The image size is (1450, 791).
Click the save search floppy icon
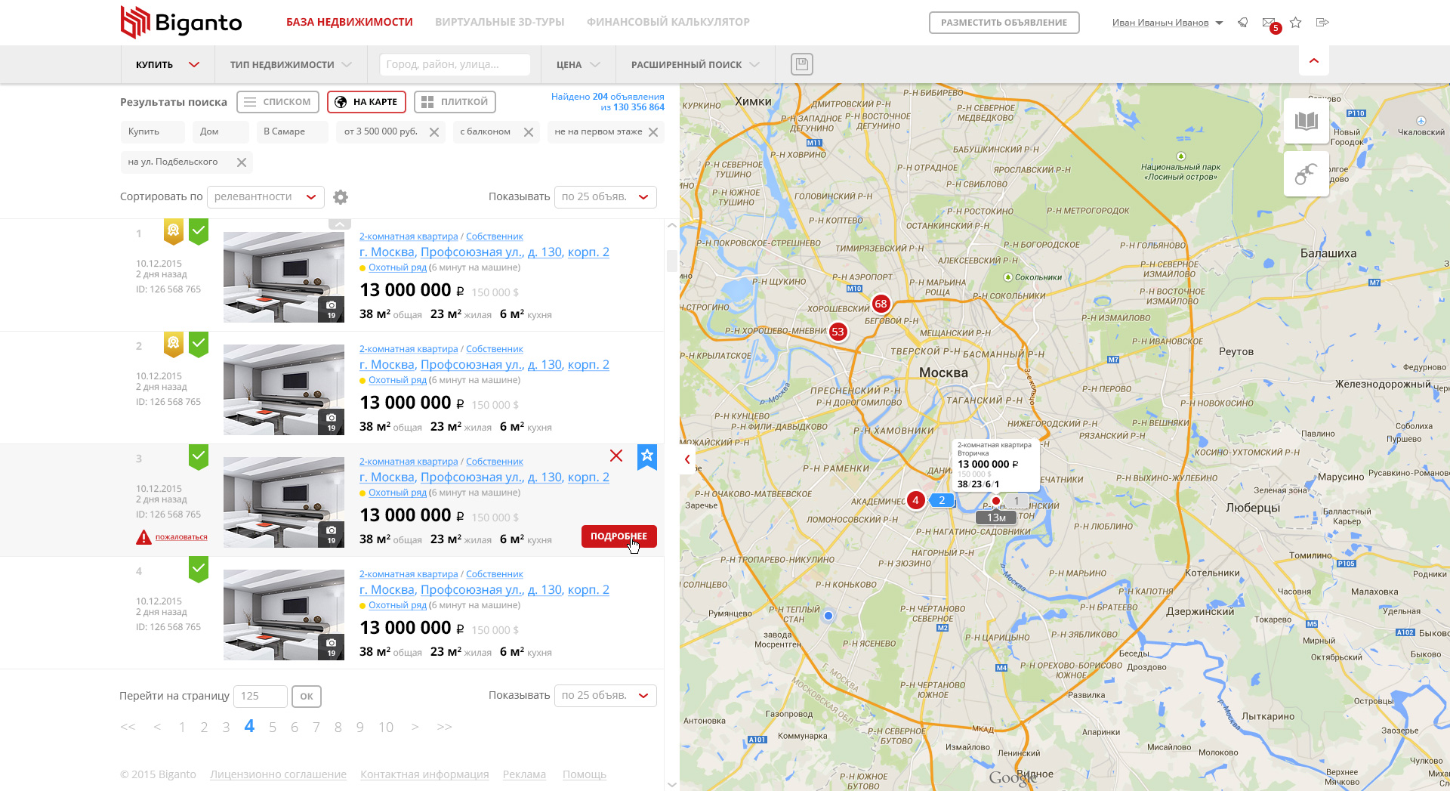[801, 64]
